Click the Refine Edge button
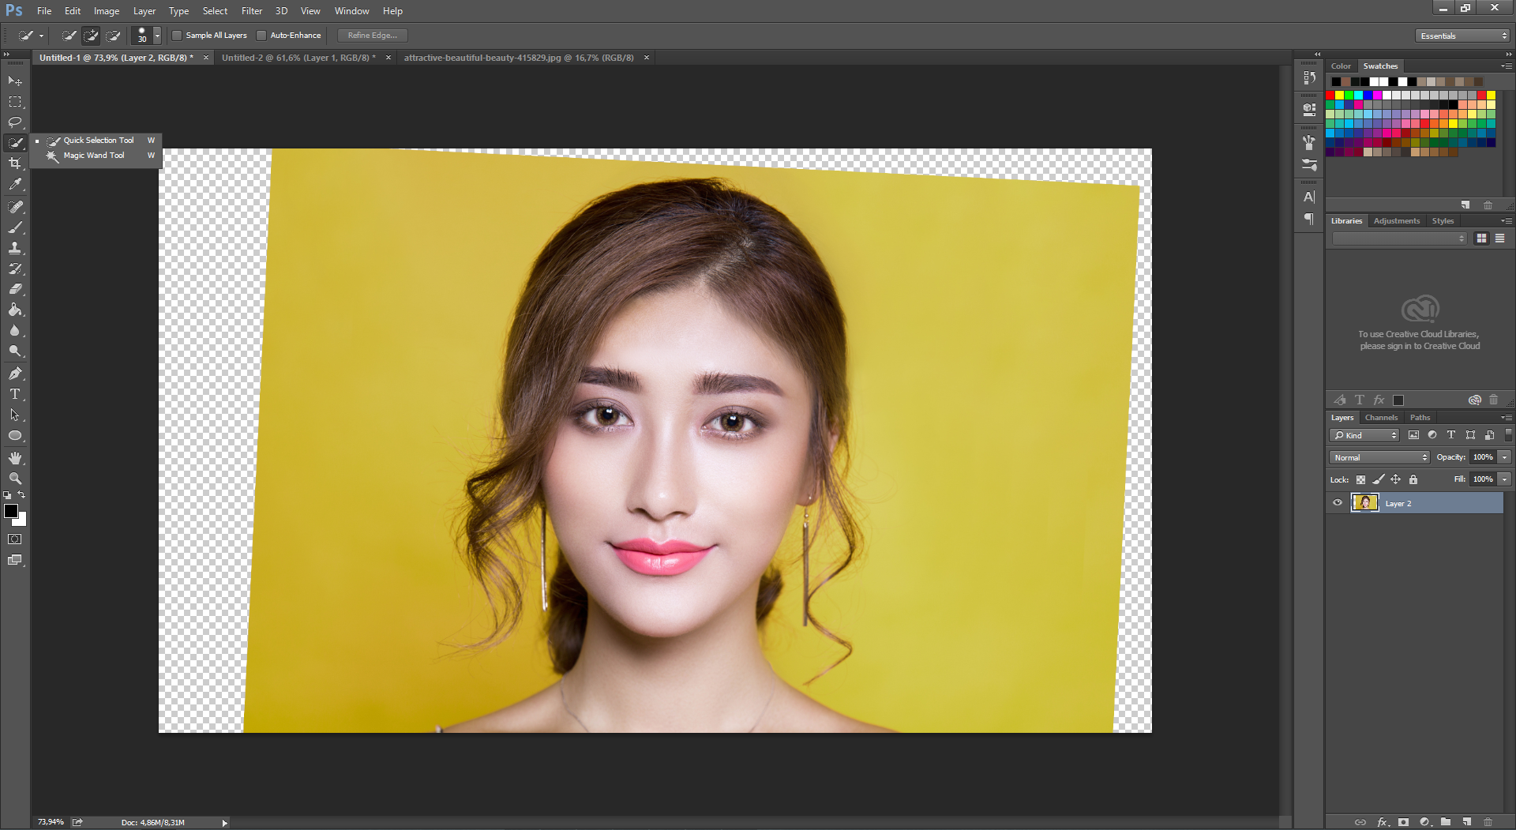1516x830 pixels. (372, 36)
